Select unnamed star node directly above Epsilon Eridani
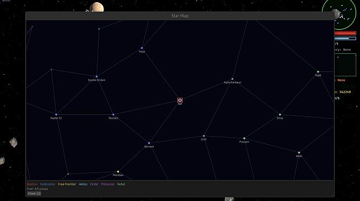This screenshot has height=201, width=360. tap(99, 29)
